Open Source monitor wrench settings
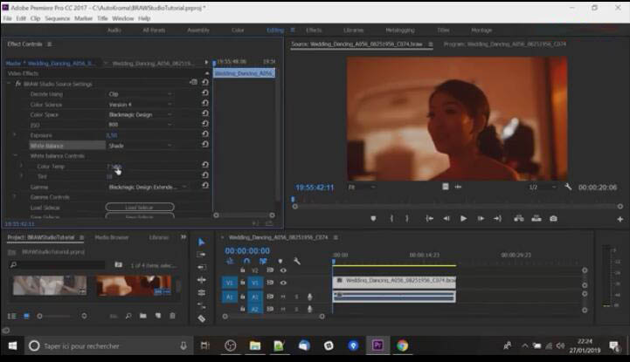 [568, 187]
